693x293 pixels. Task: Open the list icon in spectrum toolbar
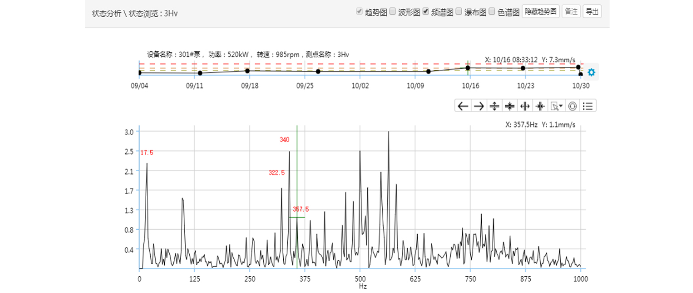coord(588,106)
